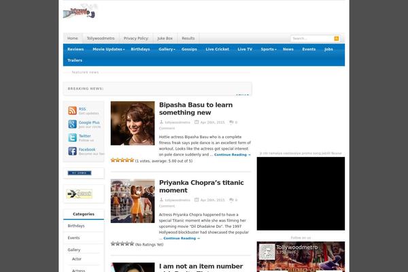Open the Home tab

pyautogui.click(x=73, y=38)
